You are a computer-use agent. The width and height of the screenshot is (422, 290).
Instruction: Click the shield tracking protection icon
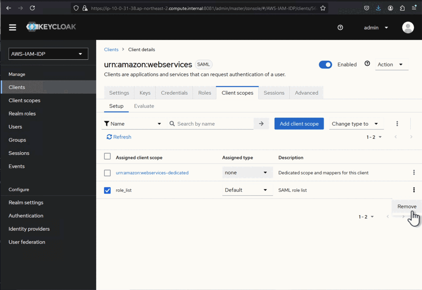(76, 8)
